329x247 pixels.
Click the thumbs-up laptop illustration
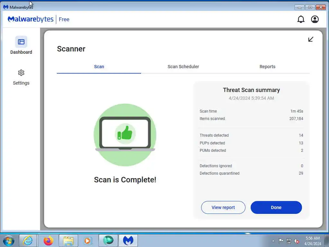125,135
